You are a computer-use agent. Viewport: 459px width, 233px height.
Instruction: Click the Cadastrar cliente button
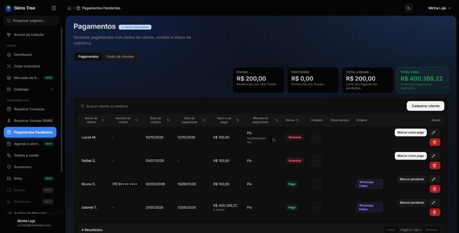pyautogui.click(x=425, y=106)
